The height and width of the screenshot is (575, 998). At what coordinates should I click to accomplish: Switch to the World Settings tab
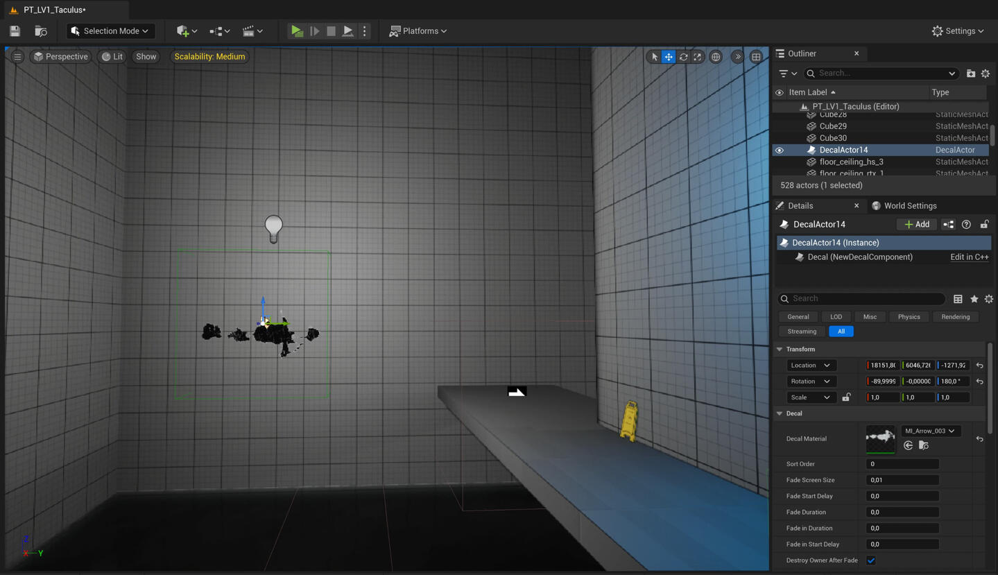909,206
